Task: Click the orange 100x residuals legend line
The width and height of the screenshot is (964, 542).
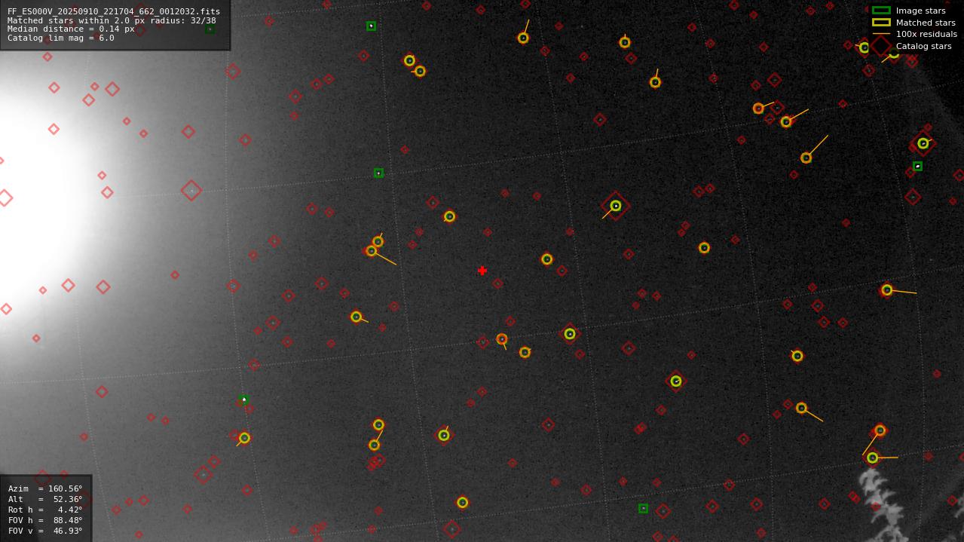Action: [x=881, y=34]
